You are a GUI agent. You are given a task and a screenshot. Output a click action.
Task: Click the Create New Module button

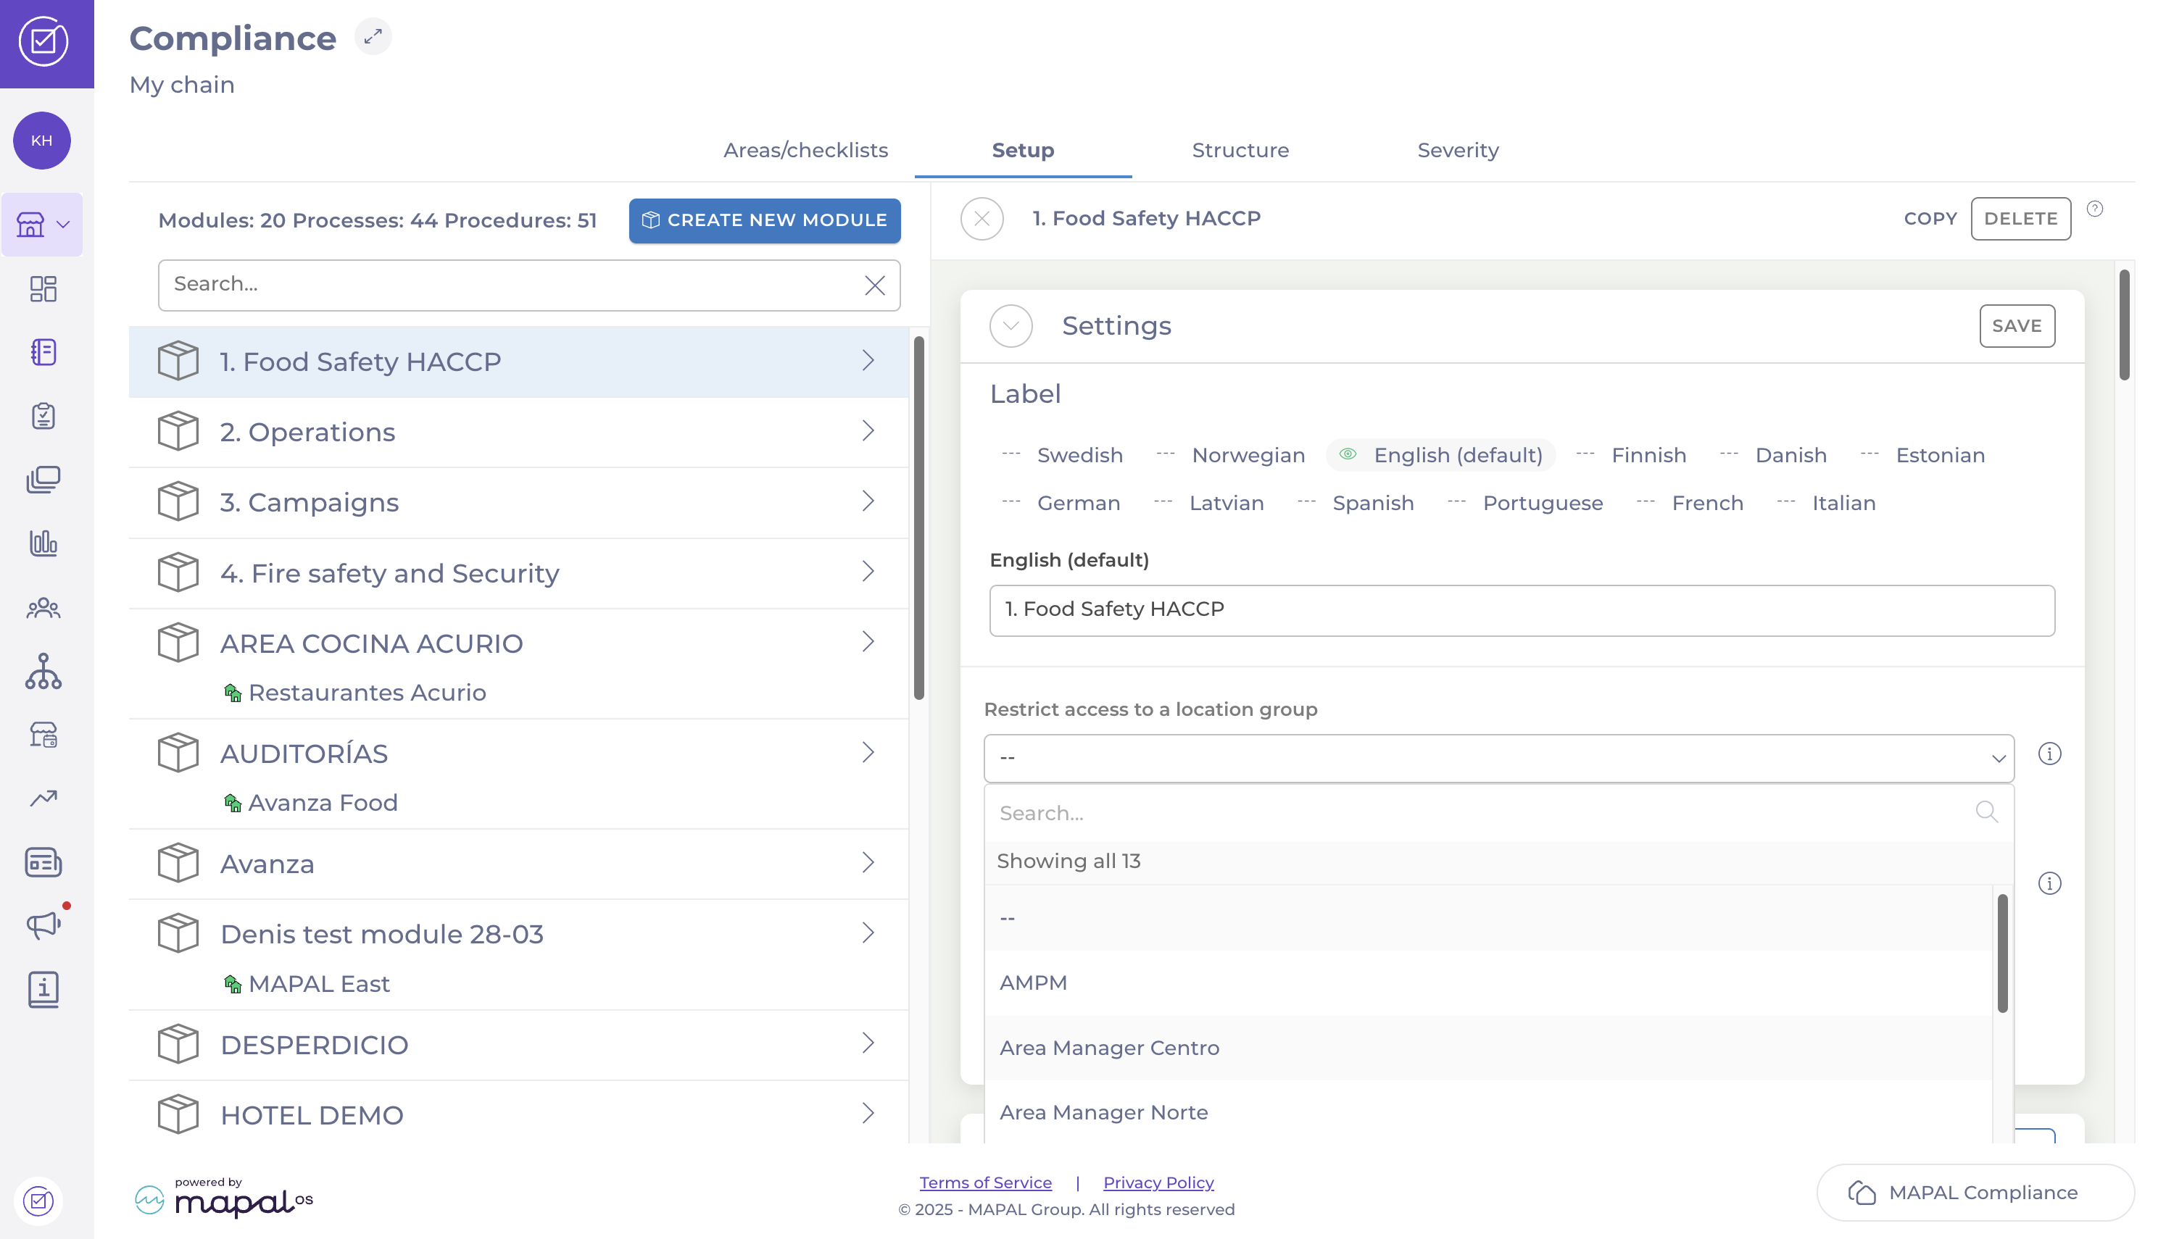point(764,220)
